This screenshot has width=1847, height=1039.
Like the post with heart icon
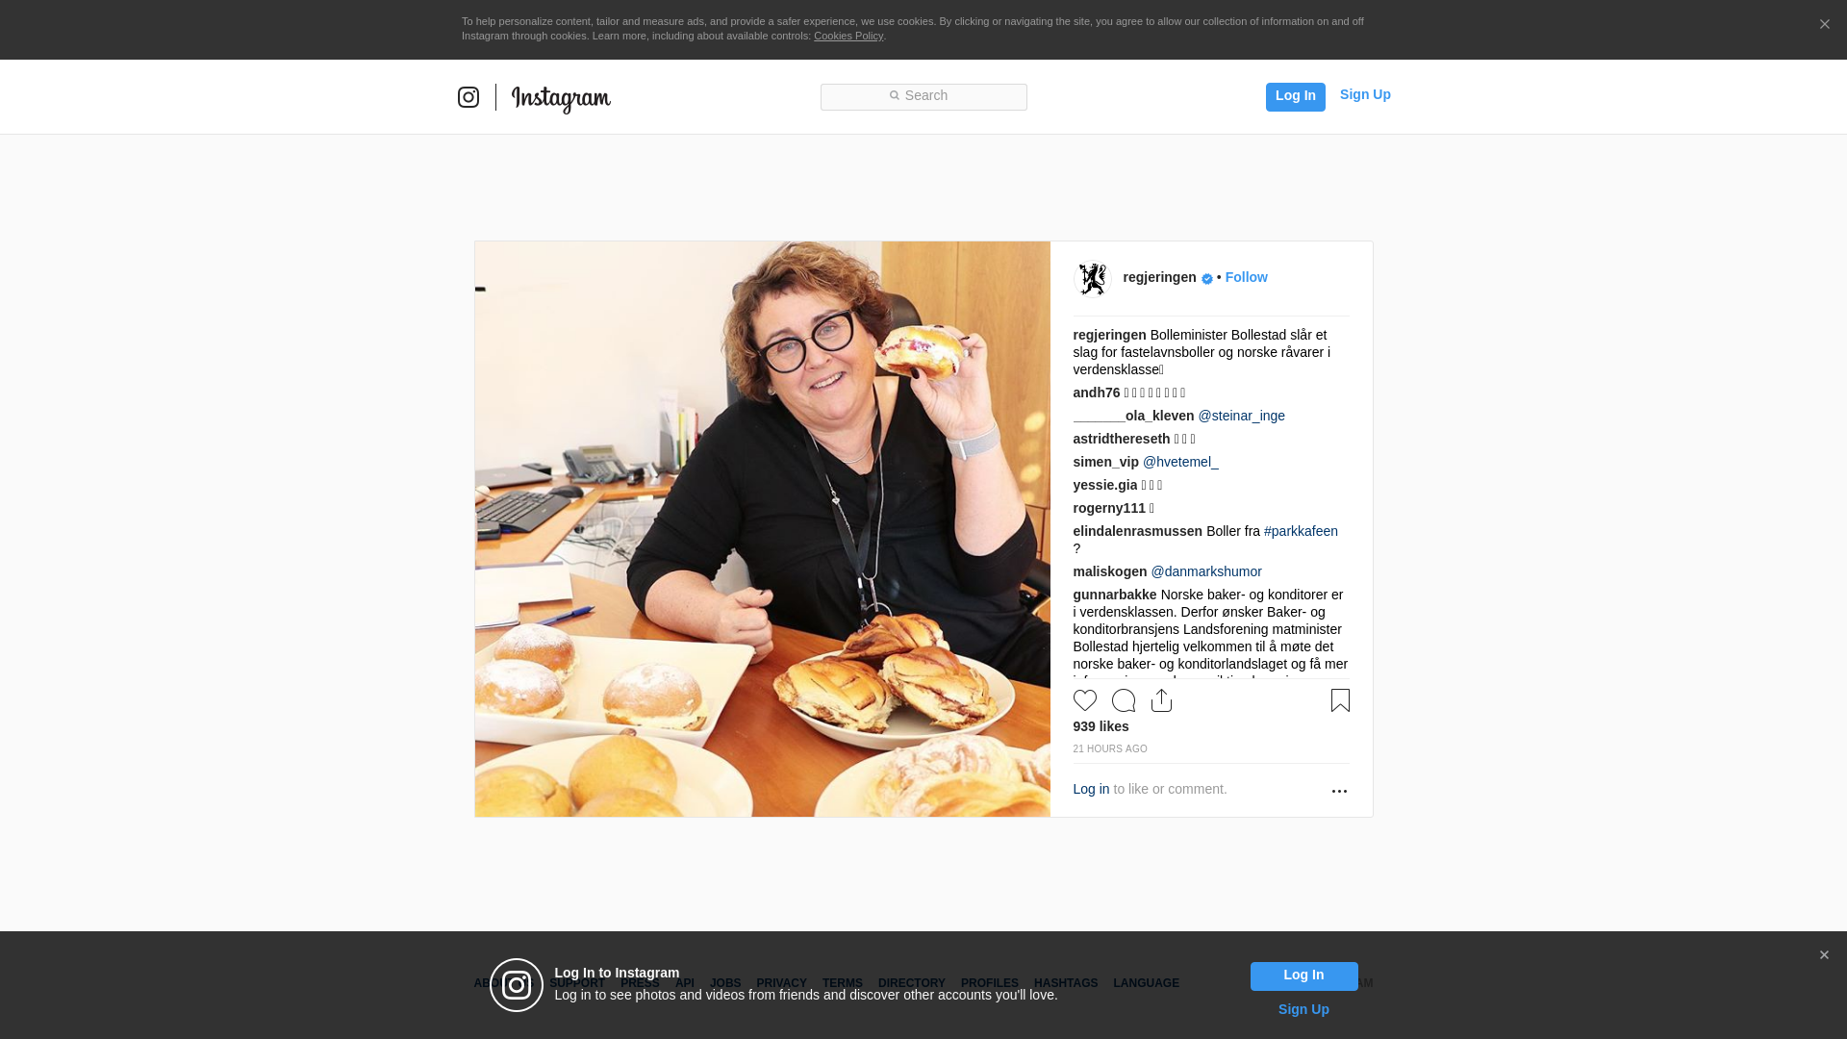click(1085, 700)
